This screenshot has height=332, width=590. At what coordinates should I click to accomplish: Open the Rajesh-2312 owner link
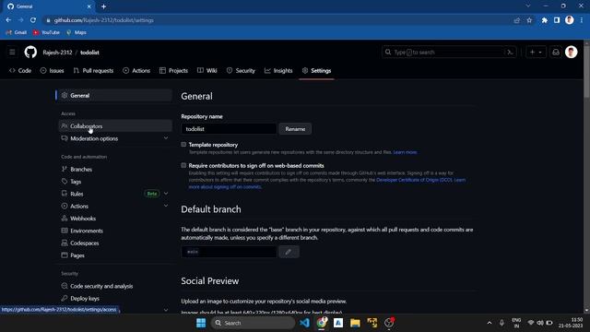pyautogui.click(x=57, y=53)
